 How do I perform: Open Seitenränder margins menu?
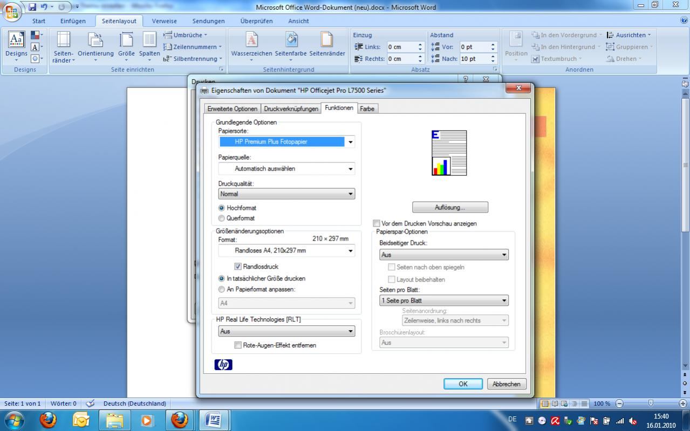64,46
